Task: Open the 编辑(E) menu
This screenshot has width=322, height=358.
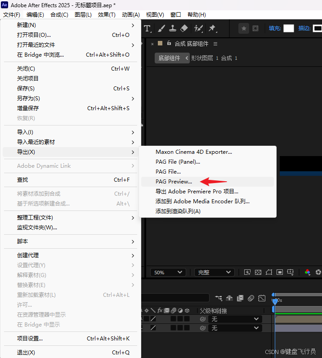Action: coord(35,15)
